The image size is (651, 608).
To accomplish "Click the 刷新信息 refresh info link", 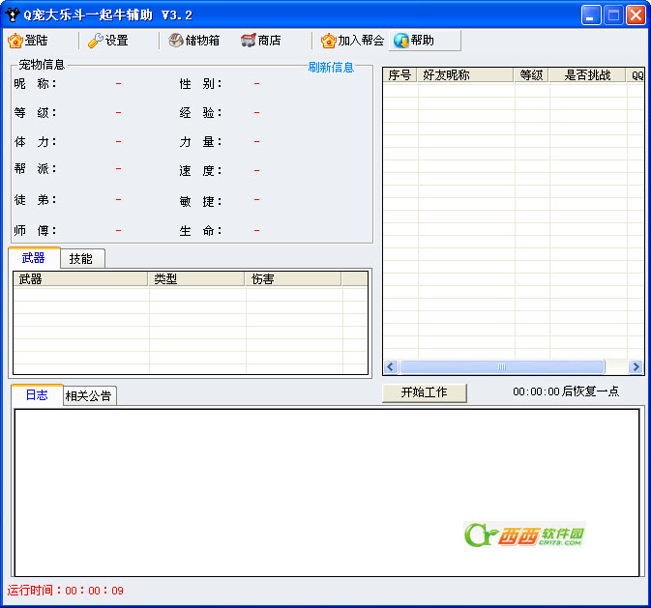I will [x=331, y=67].
